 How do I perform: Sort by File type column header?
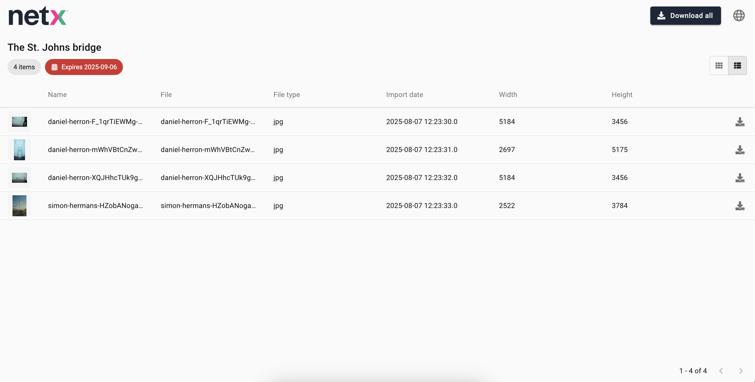[x=286, y=95]
